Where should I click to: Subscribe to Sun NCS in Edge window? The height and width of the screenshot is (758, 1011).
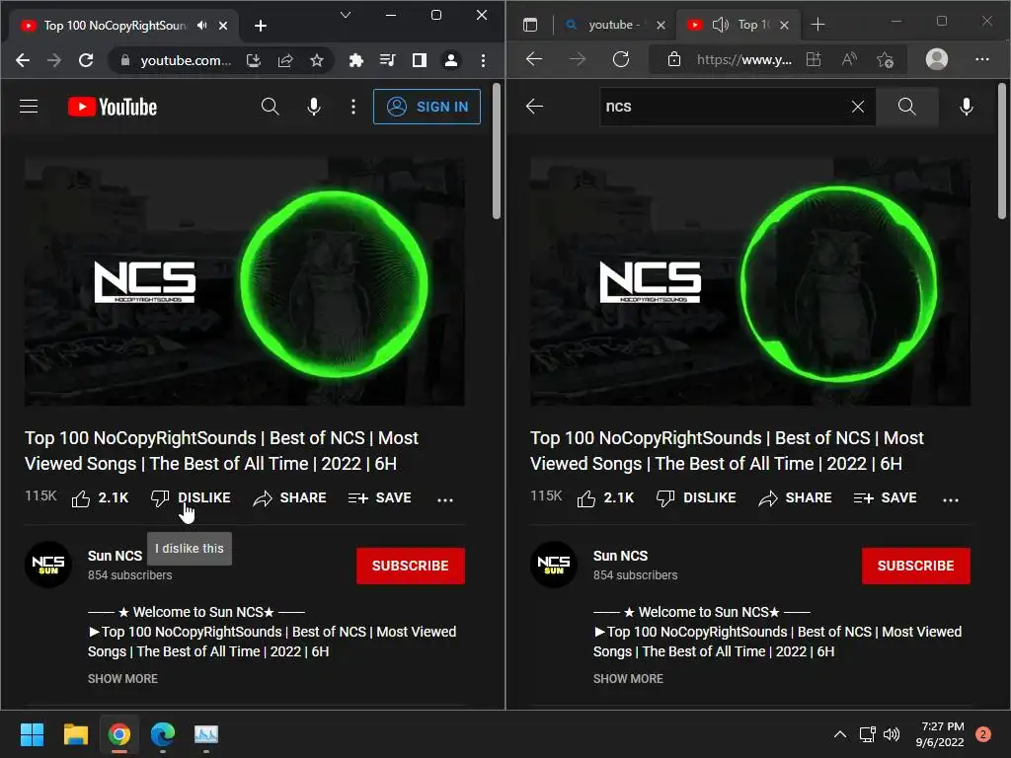pyautogui.click(x=915, y=566)
